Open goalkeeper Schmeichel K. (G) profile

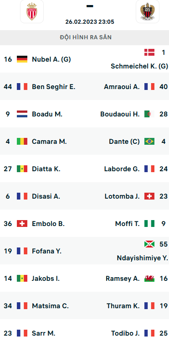[139, 66]
